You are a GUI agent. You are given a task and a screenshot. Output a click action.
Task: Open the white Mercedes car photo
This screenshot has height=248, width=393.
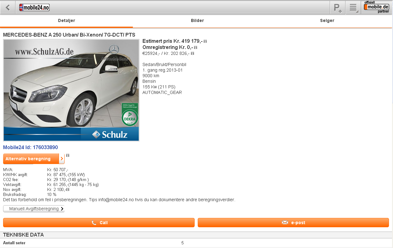71,90
